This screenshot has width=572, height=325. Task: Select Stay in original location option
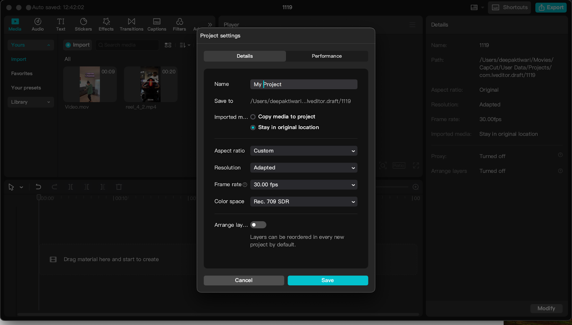click(x=253, y=128)
